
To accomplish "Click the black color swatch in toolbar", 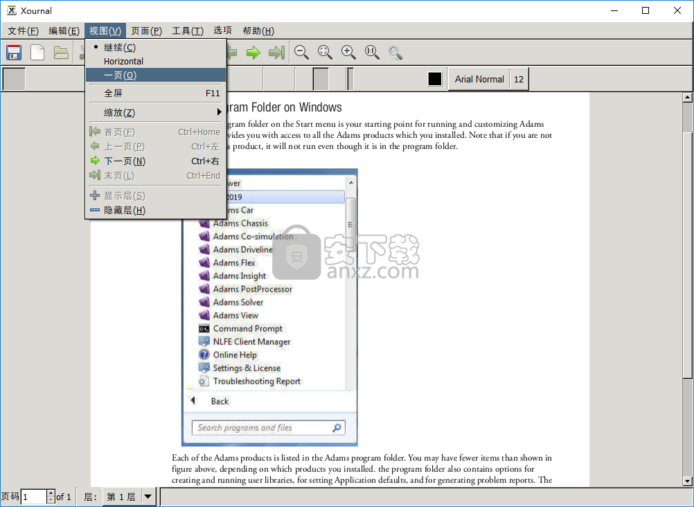I will (435, 79).
